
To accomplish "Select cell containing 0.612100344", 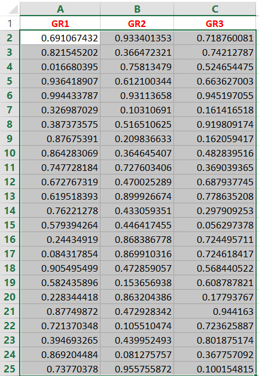I will 137,81.
